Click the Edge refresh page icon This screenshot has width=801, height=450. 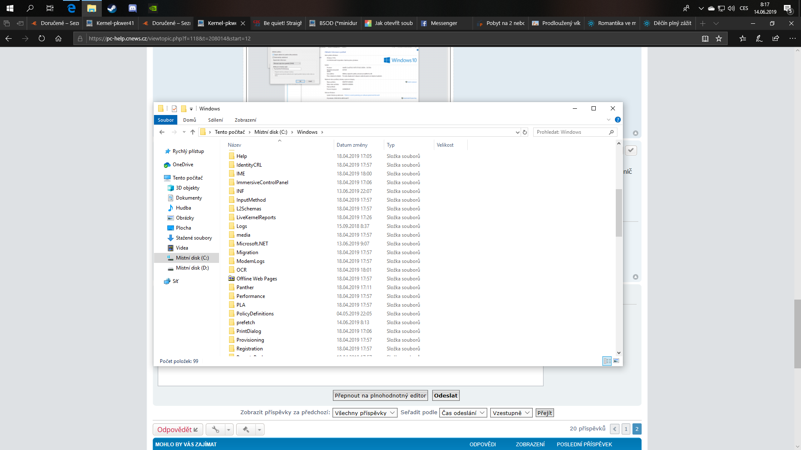pyautogui.click(x=42, y=38)
